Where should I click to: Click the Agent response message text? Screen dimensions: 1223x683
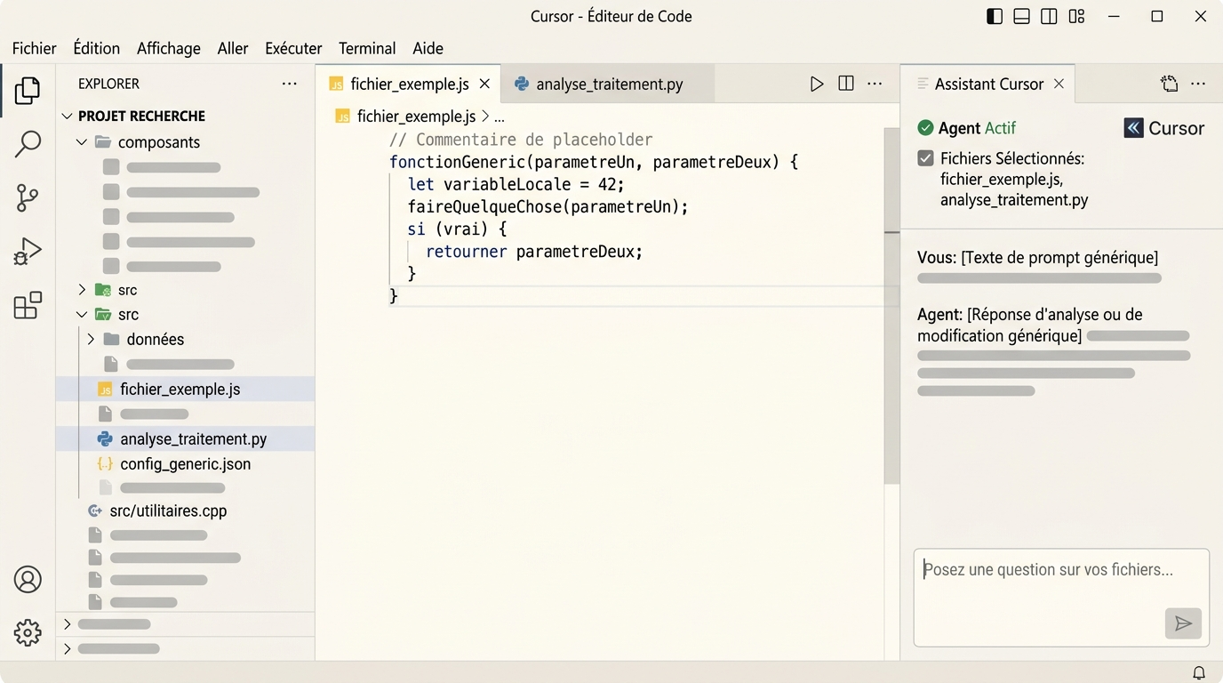pyautogui.click(x=1030, y=325)
